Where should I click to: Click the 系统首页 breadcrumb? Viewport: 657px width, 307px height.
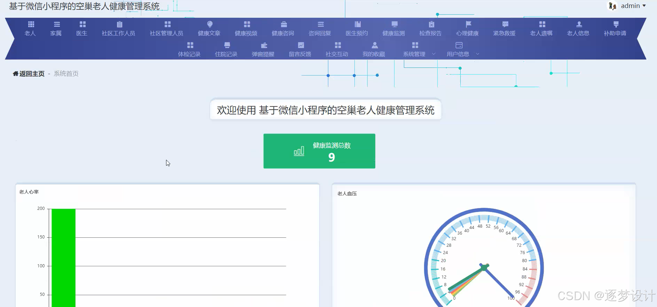pos(66,74)
